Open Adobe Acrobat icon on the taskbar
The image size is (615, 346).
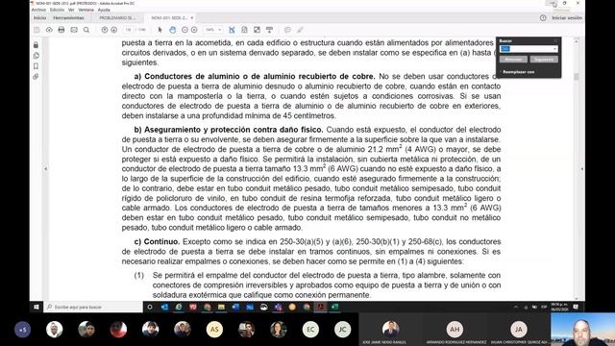click(x=321, y=308)
